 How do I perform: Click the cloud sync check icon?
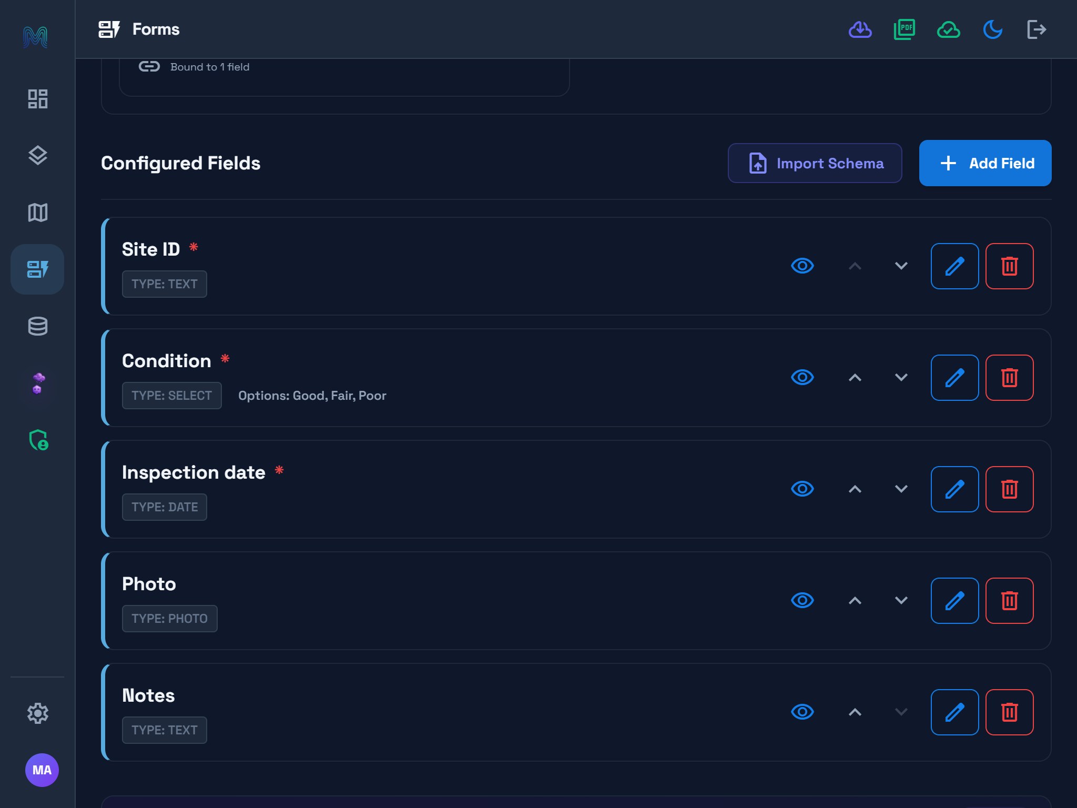pos(949,29)
